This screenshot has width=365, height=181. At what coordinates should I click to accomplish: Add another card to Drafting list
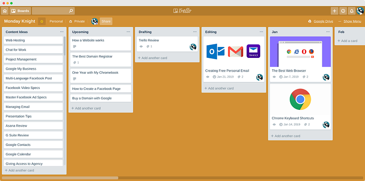pyautogui.click(x=152, y=58)
